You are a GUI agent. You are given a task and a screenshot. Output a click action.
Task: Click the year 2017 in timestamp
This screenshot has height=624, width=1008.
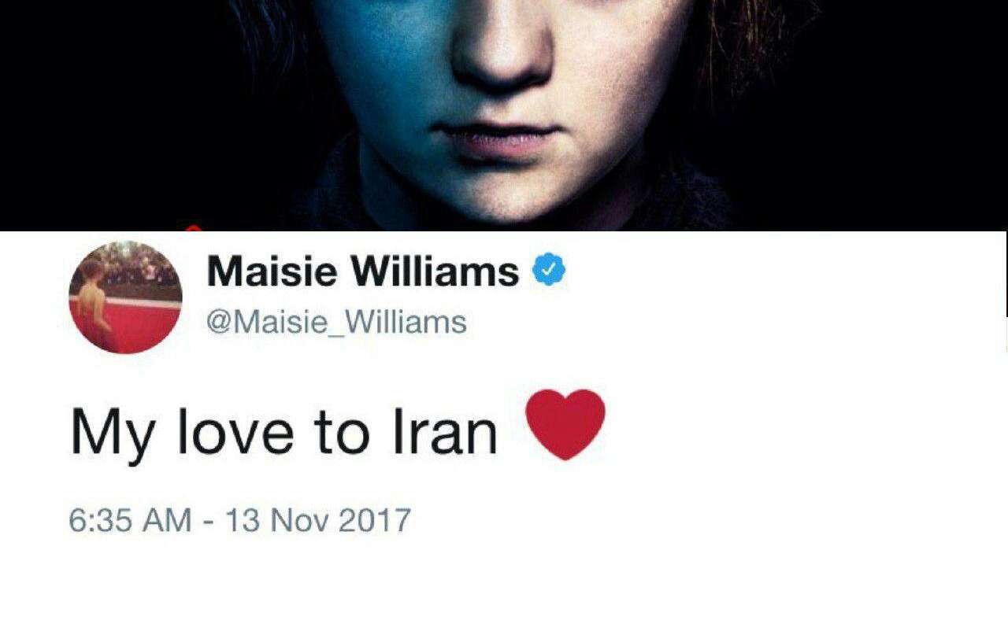(x=374, y=520)
